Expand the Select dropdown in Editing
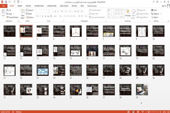This screenshot has width=170, height=113. point(155,17)
